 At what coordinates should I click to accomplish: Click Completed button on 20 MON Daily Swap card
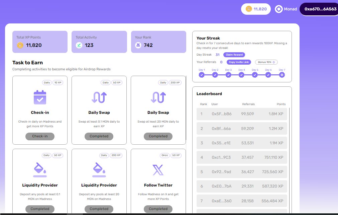click(158, 136)
